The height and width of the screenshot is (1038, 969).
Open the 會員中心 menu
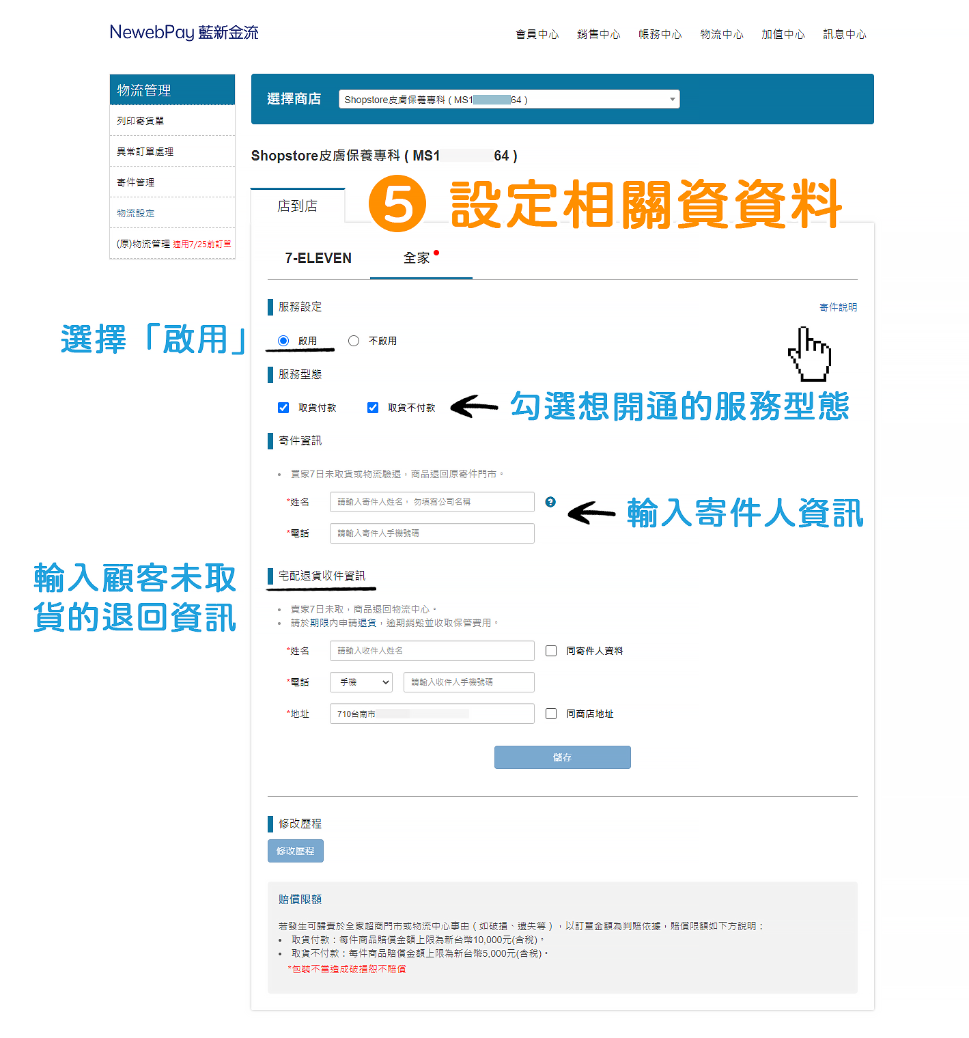pos(537,34)
